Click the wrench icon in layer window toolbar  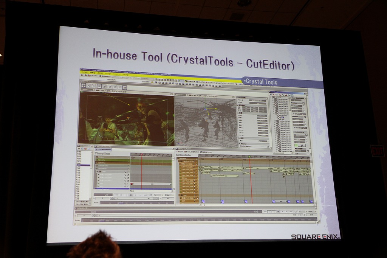pos(283,95)
